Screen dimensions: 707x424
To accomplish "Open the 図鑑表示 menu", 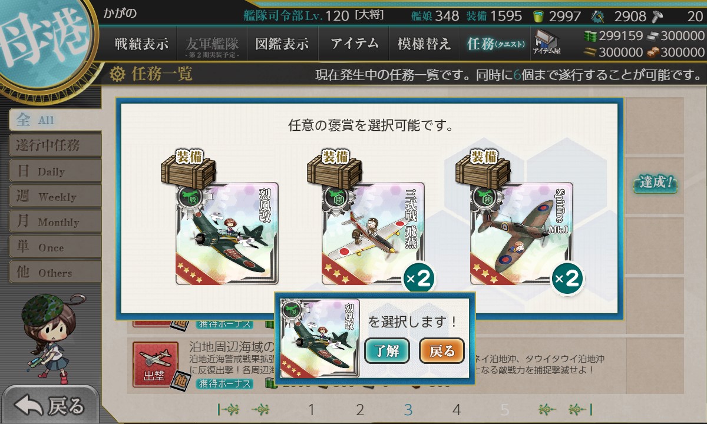I will pos(282,44).
